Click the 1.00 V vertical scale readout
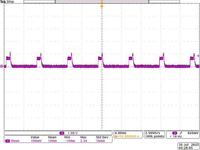 72,133
